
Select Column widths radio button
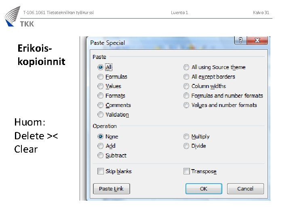click(x=186, y=86)
